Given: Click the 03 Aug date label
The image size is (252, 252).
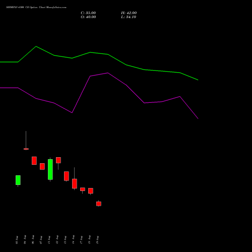Looking at the screenshot, I should click(17, 240).
